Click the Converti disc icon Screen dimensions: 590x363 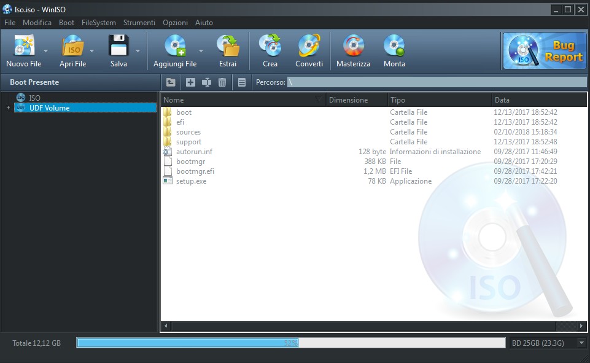[309, 45]
